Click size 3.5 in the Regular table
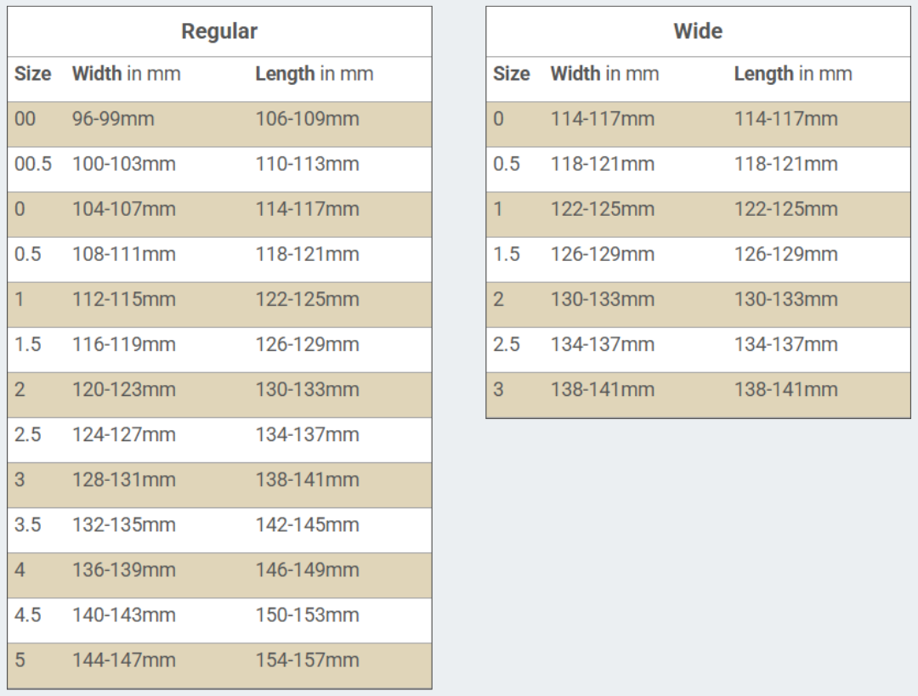This screenshot has height=696, width=918. click(28, 524)
